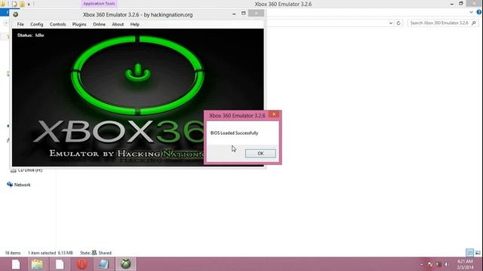Close the BIOS Loaded Successfully dialog
This screenshot has height=271, width=483.
(274, 114)
